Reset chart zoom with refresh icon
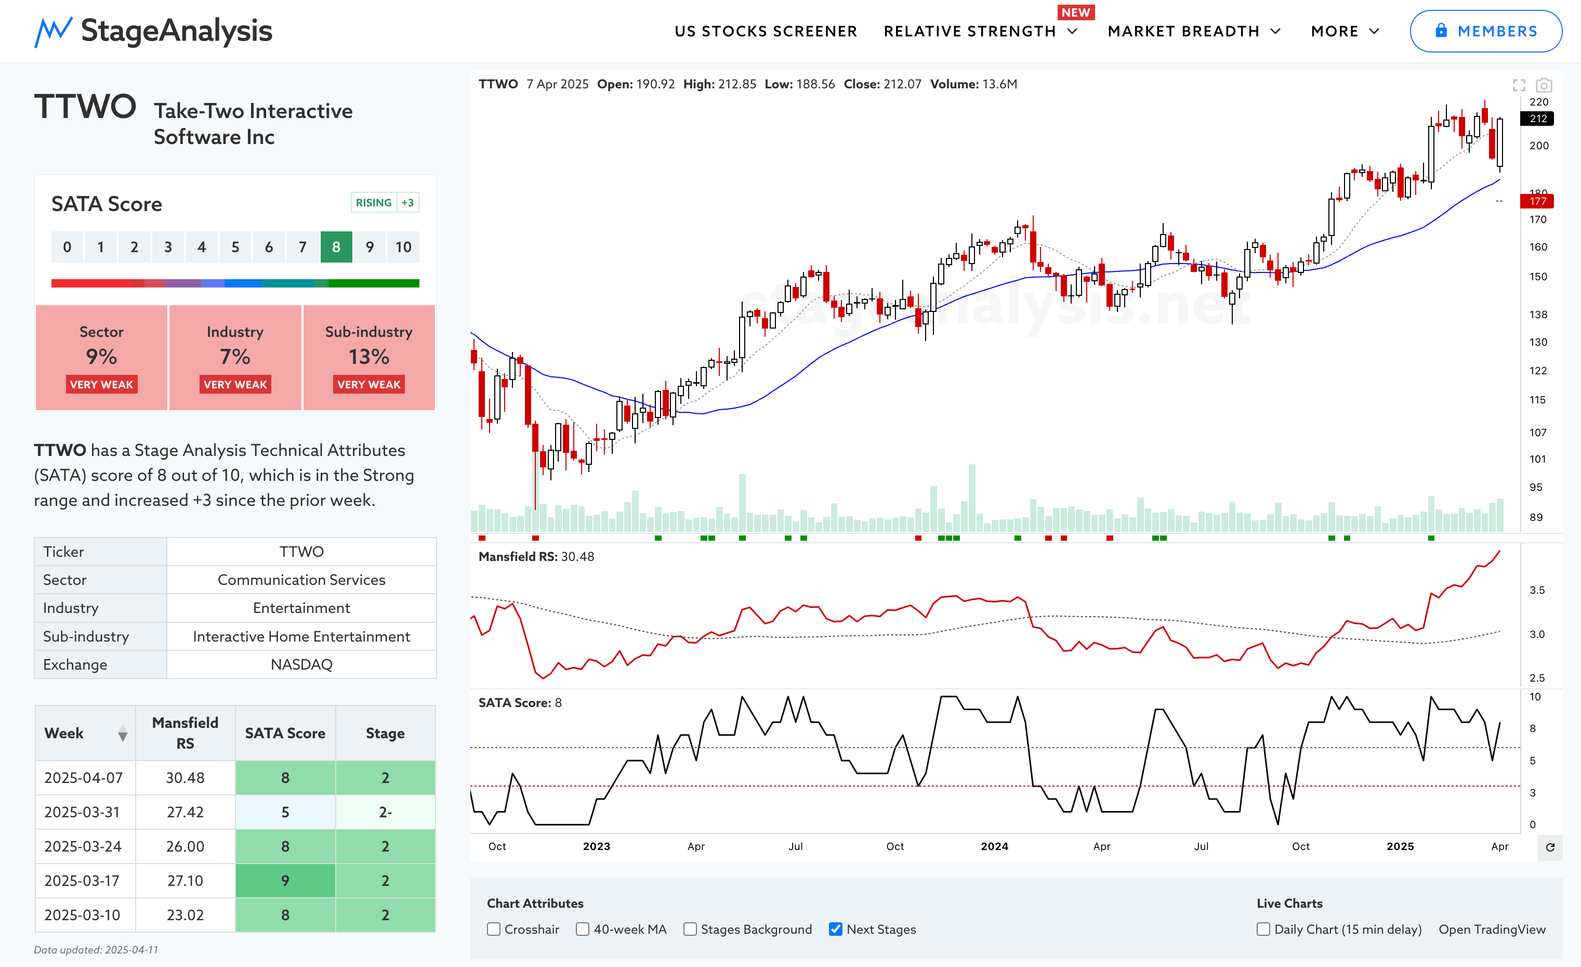The image size is (1581, 967). (x=1550, y=847)
